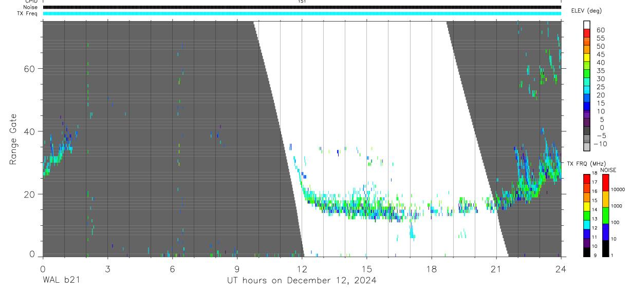The height and width of the screenshot is (291, 631).
Task: Click the 55 label on ELEV scale
Action: click(x=600, y=38)
